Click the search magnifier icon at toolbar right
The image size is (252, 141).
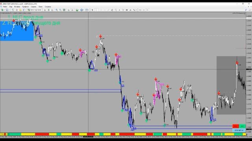pos(246,10)
